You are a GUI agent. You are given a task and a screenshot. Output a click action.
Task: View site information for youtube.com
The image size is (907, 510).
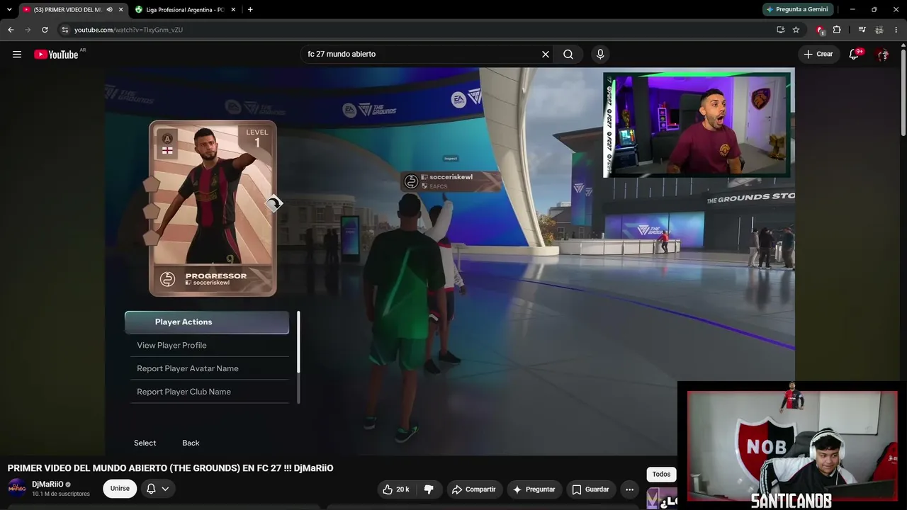tap(65, 30)
